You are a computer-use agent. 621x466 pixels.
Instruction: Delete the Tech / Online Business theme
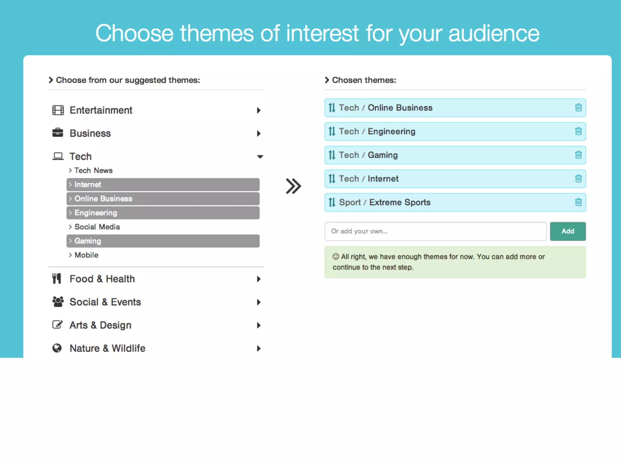click(578, 108)
